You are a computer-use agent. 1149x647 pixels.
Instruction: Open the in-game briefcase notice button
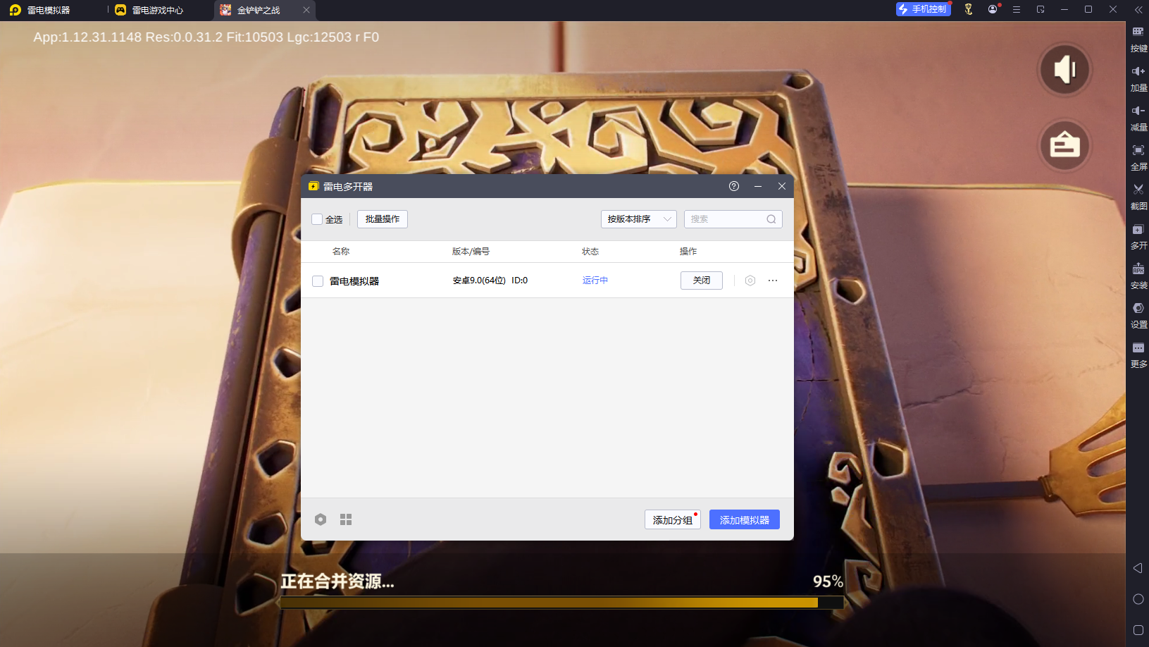tap(1064, 145)
